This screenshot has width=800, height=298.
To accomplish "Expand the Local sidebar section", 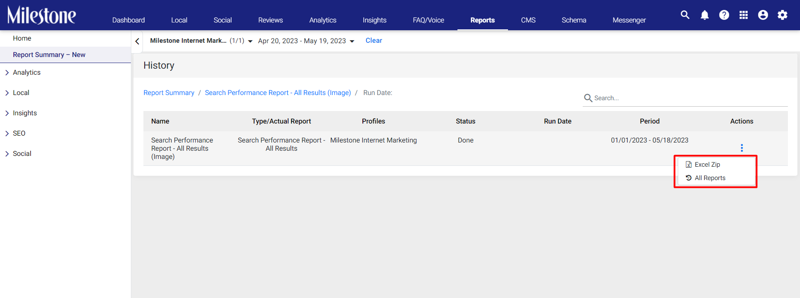I will click(7, 93).
